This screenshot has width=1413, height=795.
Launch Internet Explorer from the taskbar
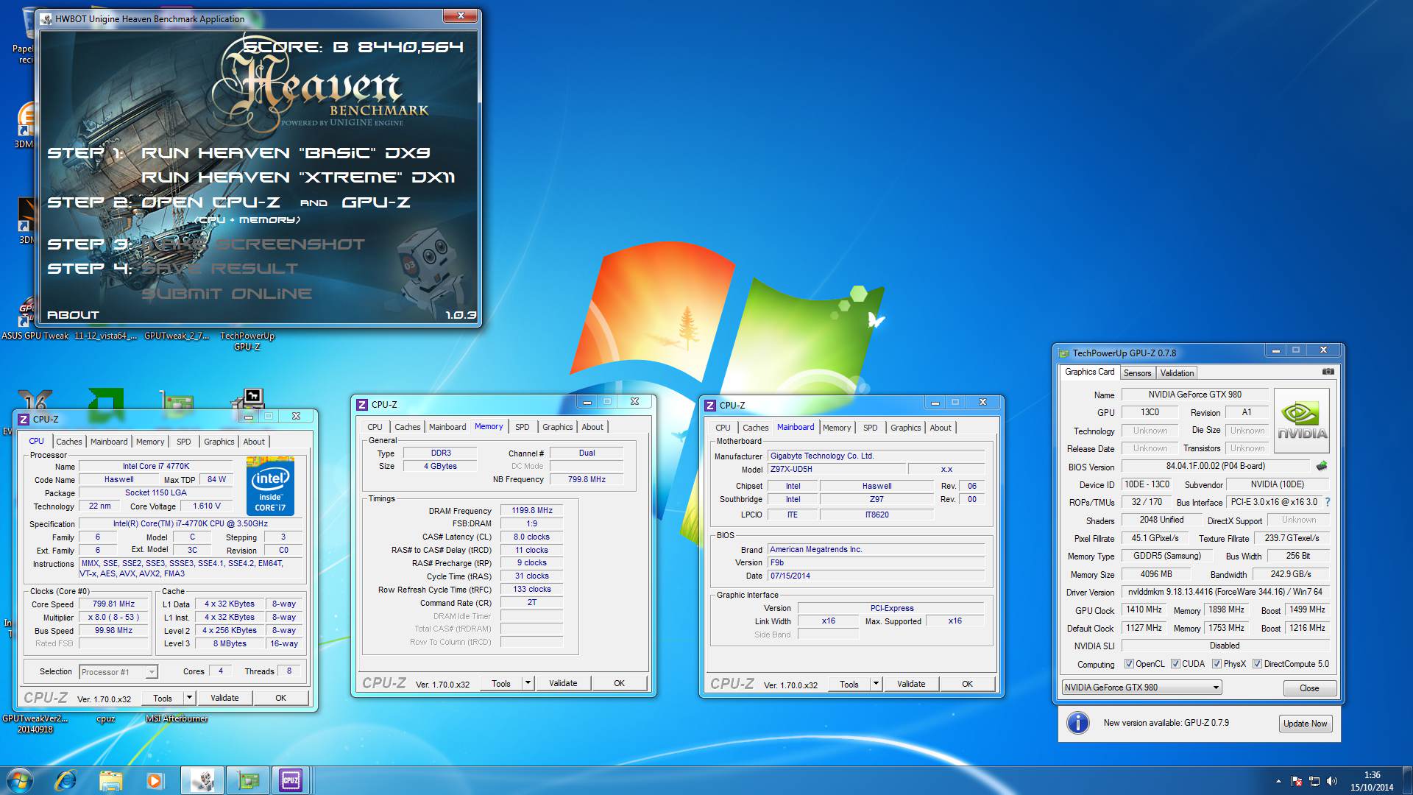click(65, 780)
